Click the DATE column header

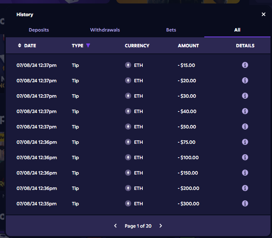[30, 46]
